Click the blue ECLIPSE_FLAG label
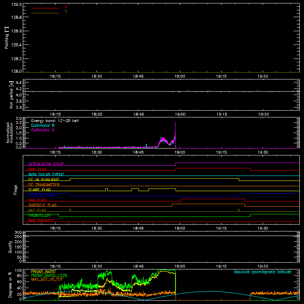This screenshot has height=304, width=304. pyautogui.click(x=41, y=195)
